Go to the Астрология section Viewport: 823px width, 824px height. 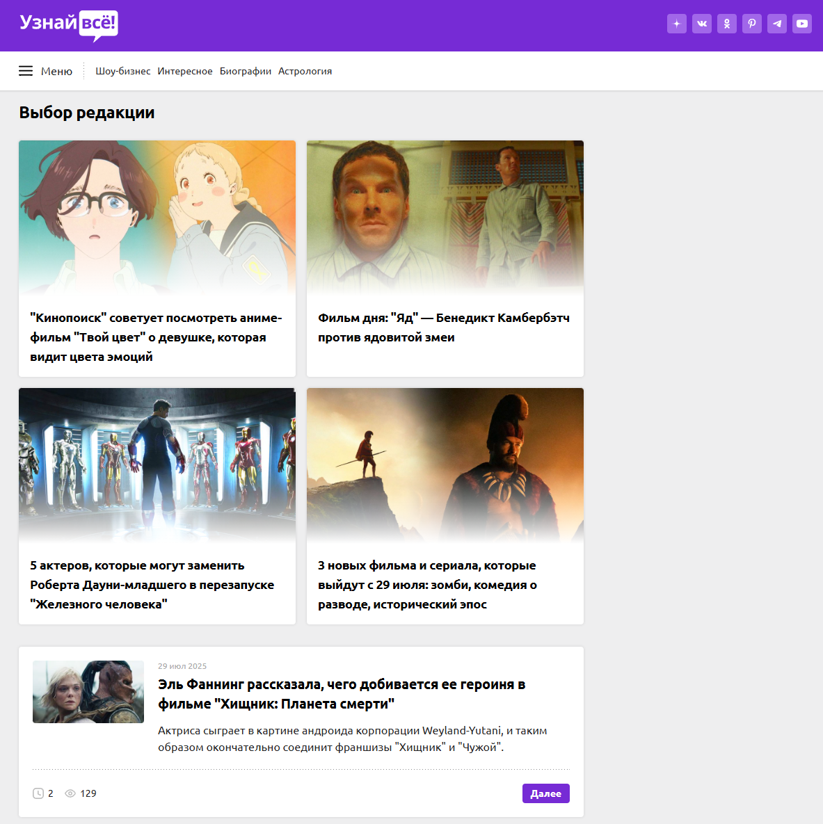tap(305, 71)
